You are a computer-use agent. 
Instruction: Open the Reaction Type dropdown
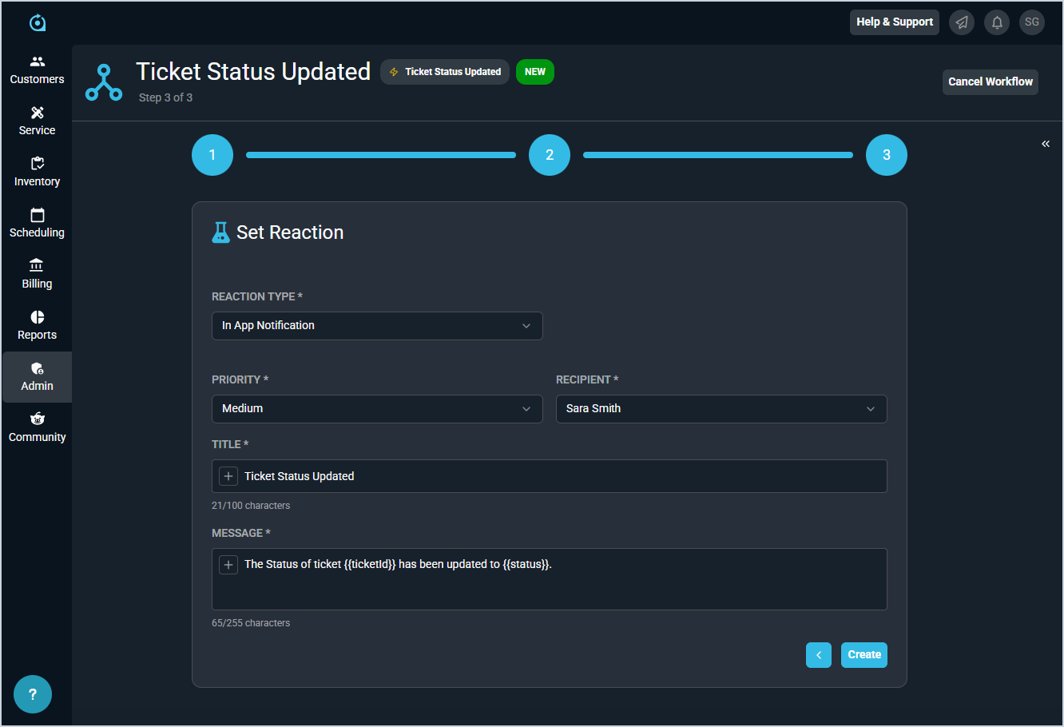377,326
